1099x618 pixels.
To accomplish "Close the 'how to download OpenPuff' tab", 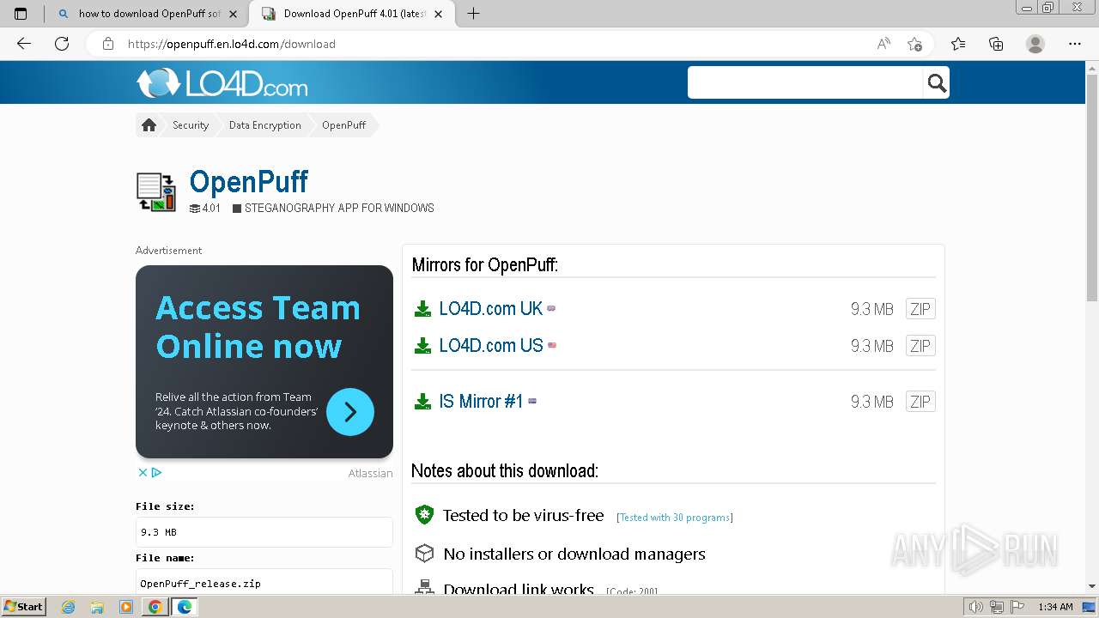I will click(233, 14).
